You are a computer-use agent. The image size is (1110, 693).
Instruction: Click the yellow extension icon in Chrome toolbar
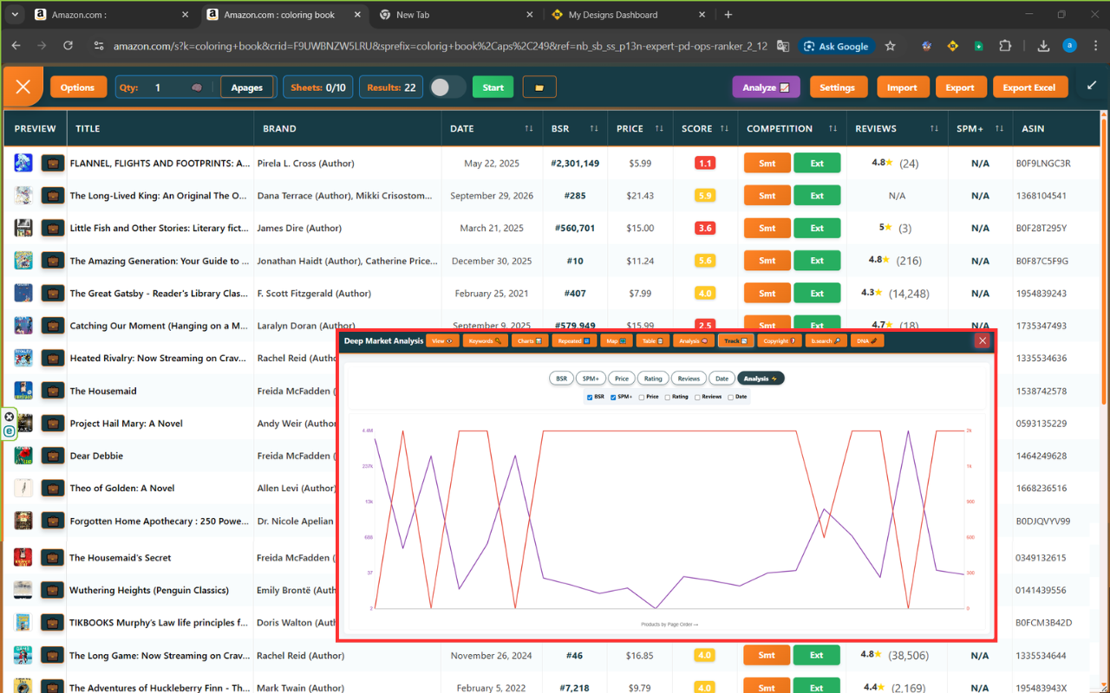(952, 46)
